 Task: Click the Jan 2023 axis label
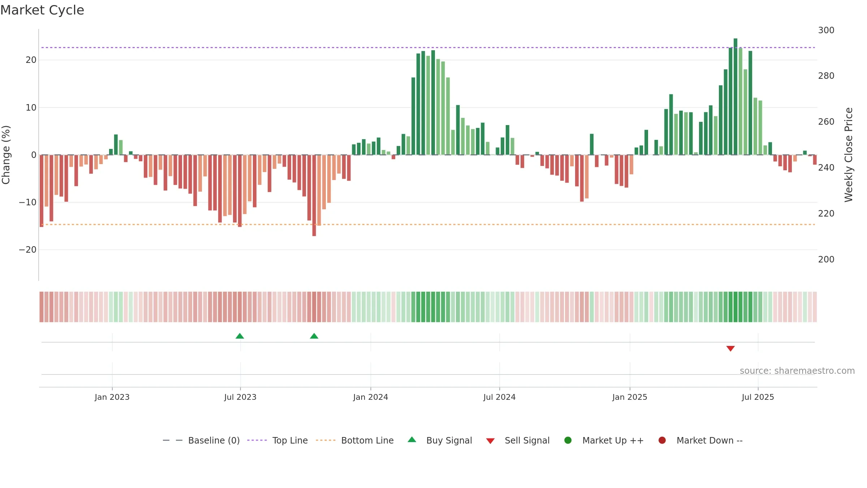tap(112, 397)
